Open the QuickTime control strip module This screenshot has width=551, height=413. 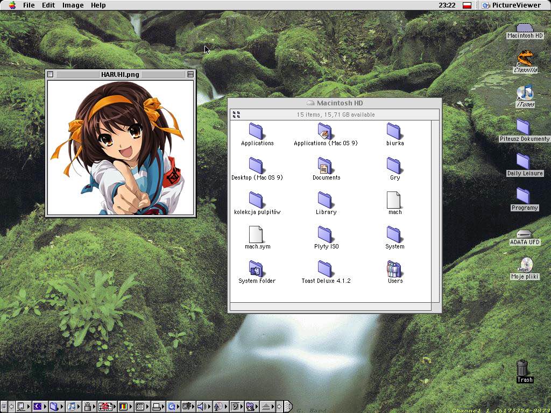click(x=174, y=407)
